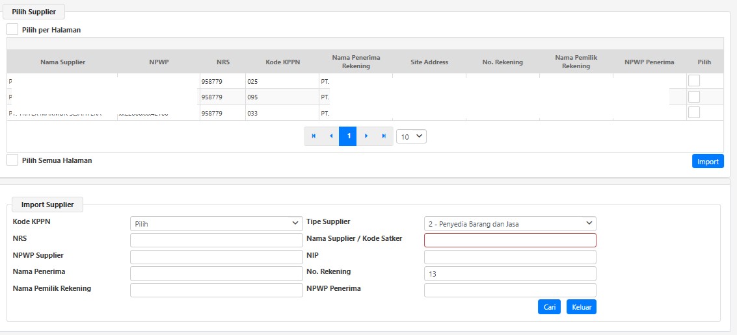Go to previous page of supplier table
This screenshot has height=335, width=737.
pyautogui.click(x=330, y=136)
